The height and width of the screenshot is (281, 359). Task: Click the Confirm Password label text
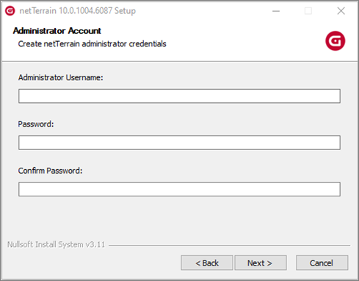50,171
